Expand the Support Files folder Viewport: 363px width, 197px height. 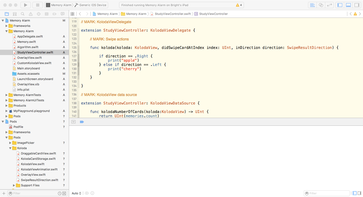[14, 185]
